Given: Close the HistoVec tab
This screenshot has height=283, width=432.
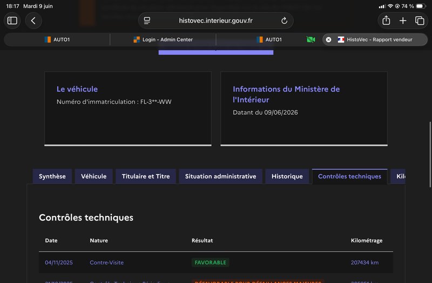Looking at the screenshot, I should 328,39.
